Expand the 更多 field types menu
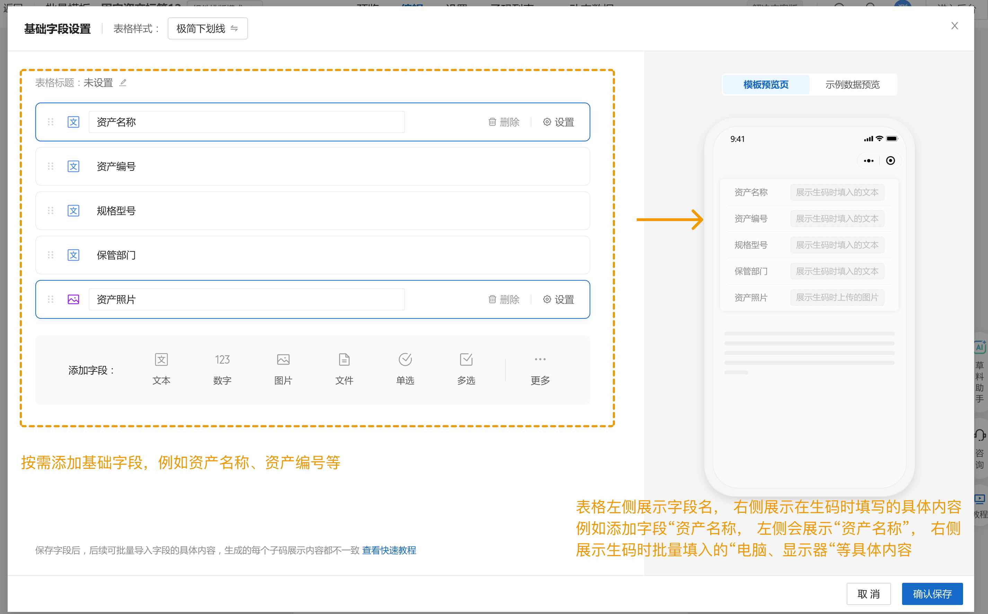This screenshot has width=988, height=614. pos(540,369)
